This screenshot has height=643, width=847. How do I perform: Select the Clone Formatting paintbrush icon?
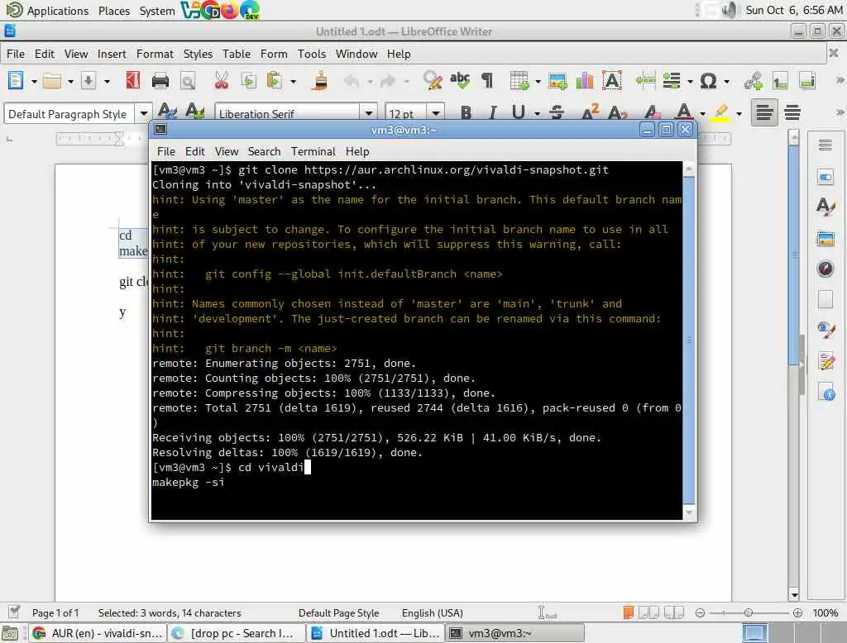[320, 81]
